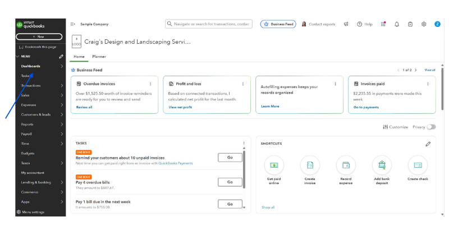
Task: Toggle the Privacy switch
Action: pyautogui.click(x=431, y=127)
